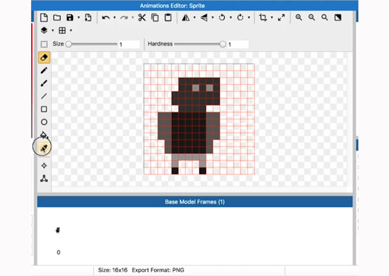Screen dimensions: 389x276
Task: Copy the selection
Action: tap(155, 18)
